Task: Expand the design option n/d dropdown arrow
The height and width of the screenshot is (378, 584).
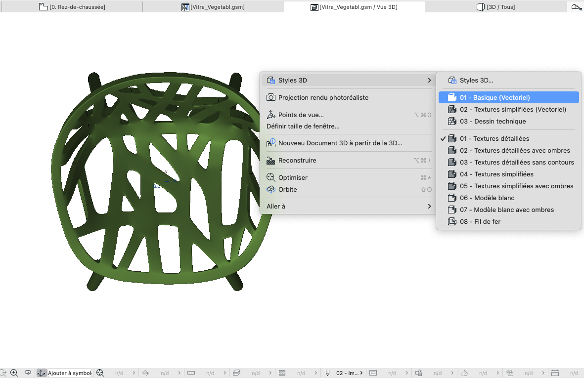Action: pos(543,373)
